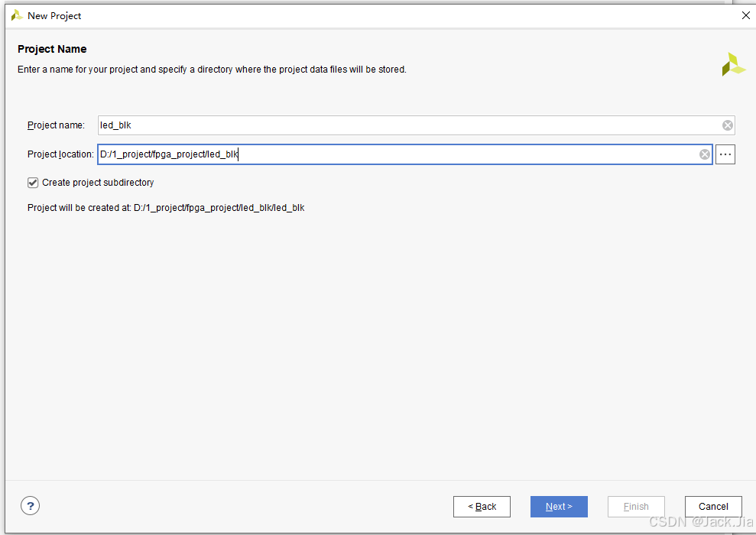Viewport: 756px width, 535px height.
Task: Click the Vivado icon in the title bar
Action: (x=17, y=15)
